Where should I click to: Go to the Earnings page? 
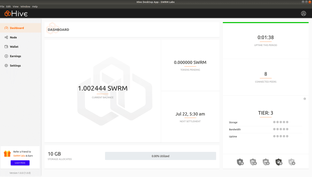click(21, 56)
